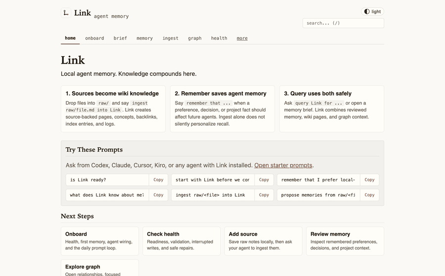Copy the 'is Link ready?' prompt
445x276 pixels.
[x=158, y=180]
